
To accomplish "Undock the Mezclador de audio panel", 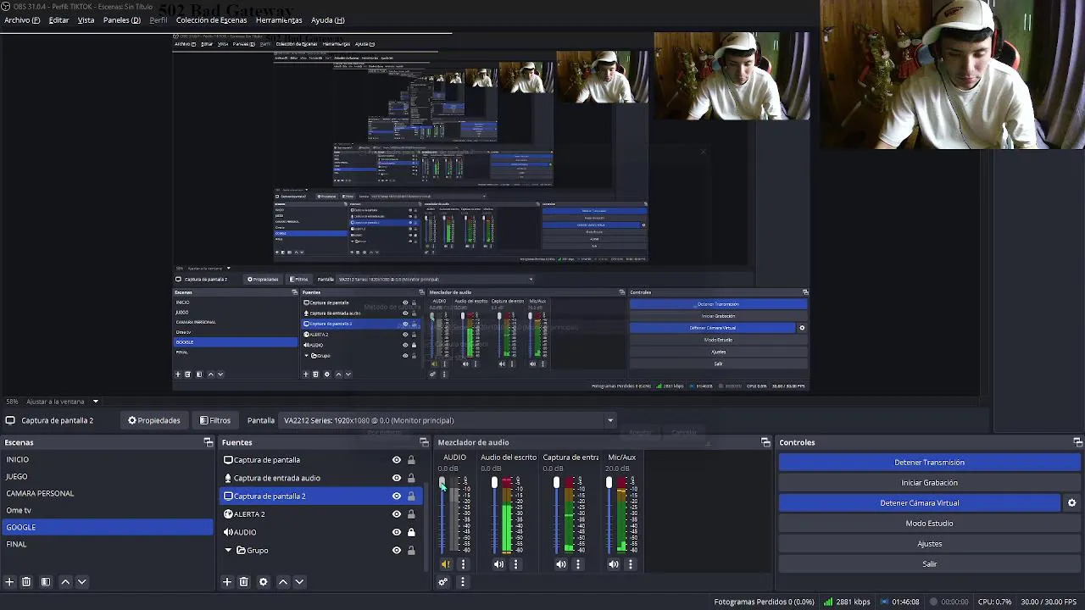I will point(765,442).
